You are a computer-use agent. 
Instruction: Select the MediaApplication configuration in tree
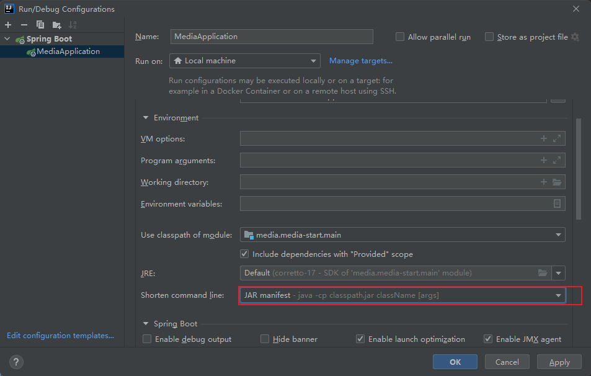(68, 51)
